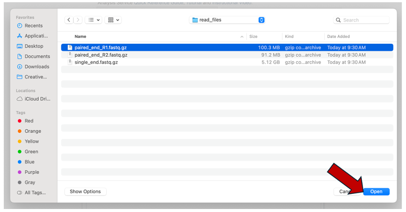Open Recents in the sidebar

29,26
